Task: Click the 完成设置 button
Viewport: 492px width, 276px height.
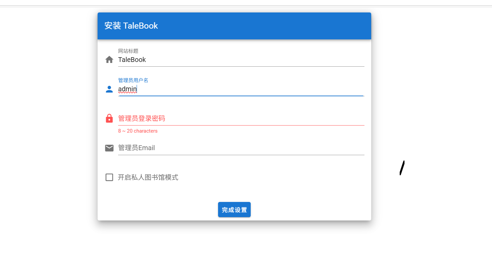Action: [234, 210]
